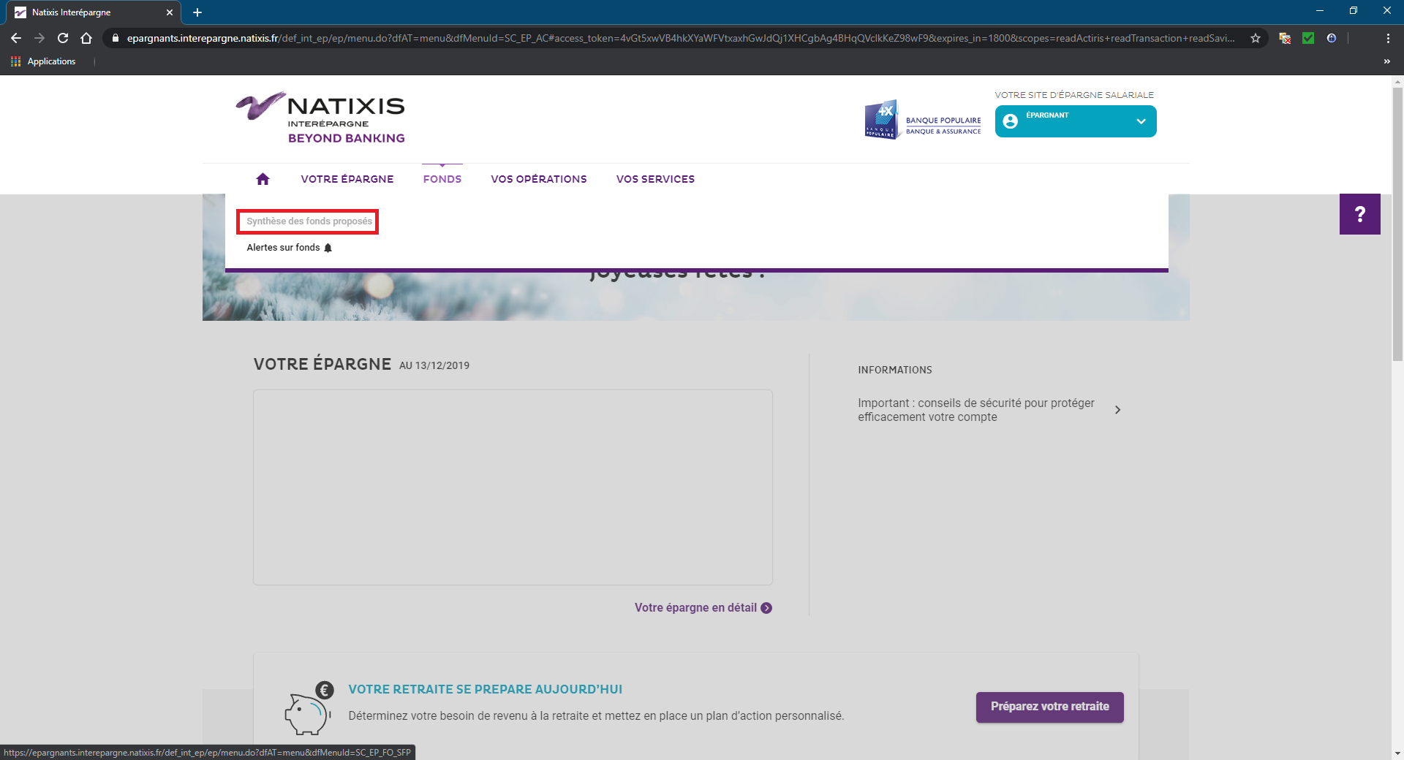This screenshot has width=1404, height=760.
Task: Open a new browser tab
Action: tap(197, 12)
